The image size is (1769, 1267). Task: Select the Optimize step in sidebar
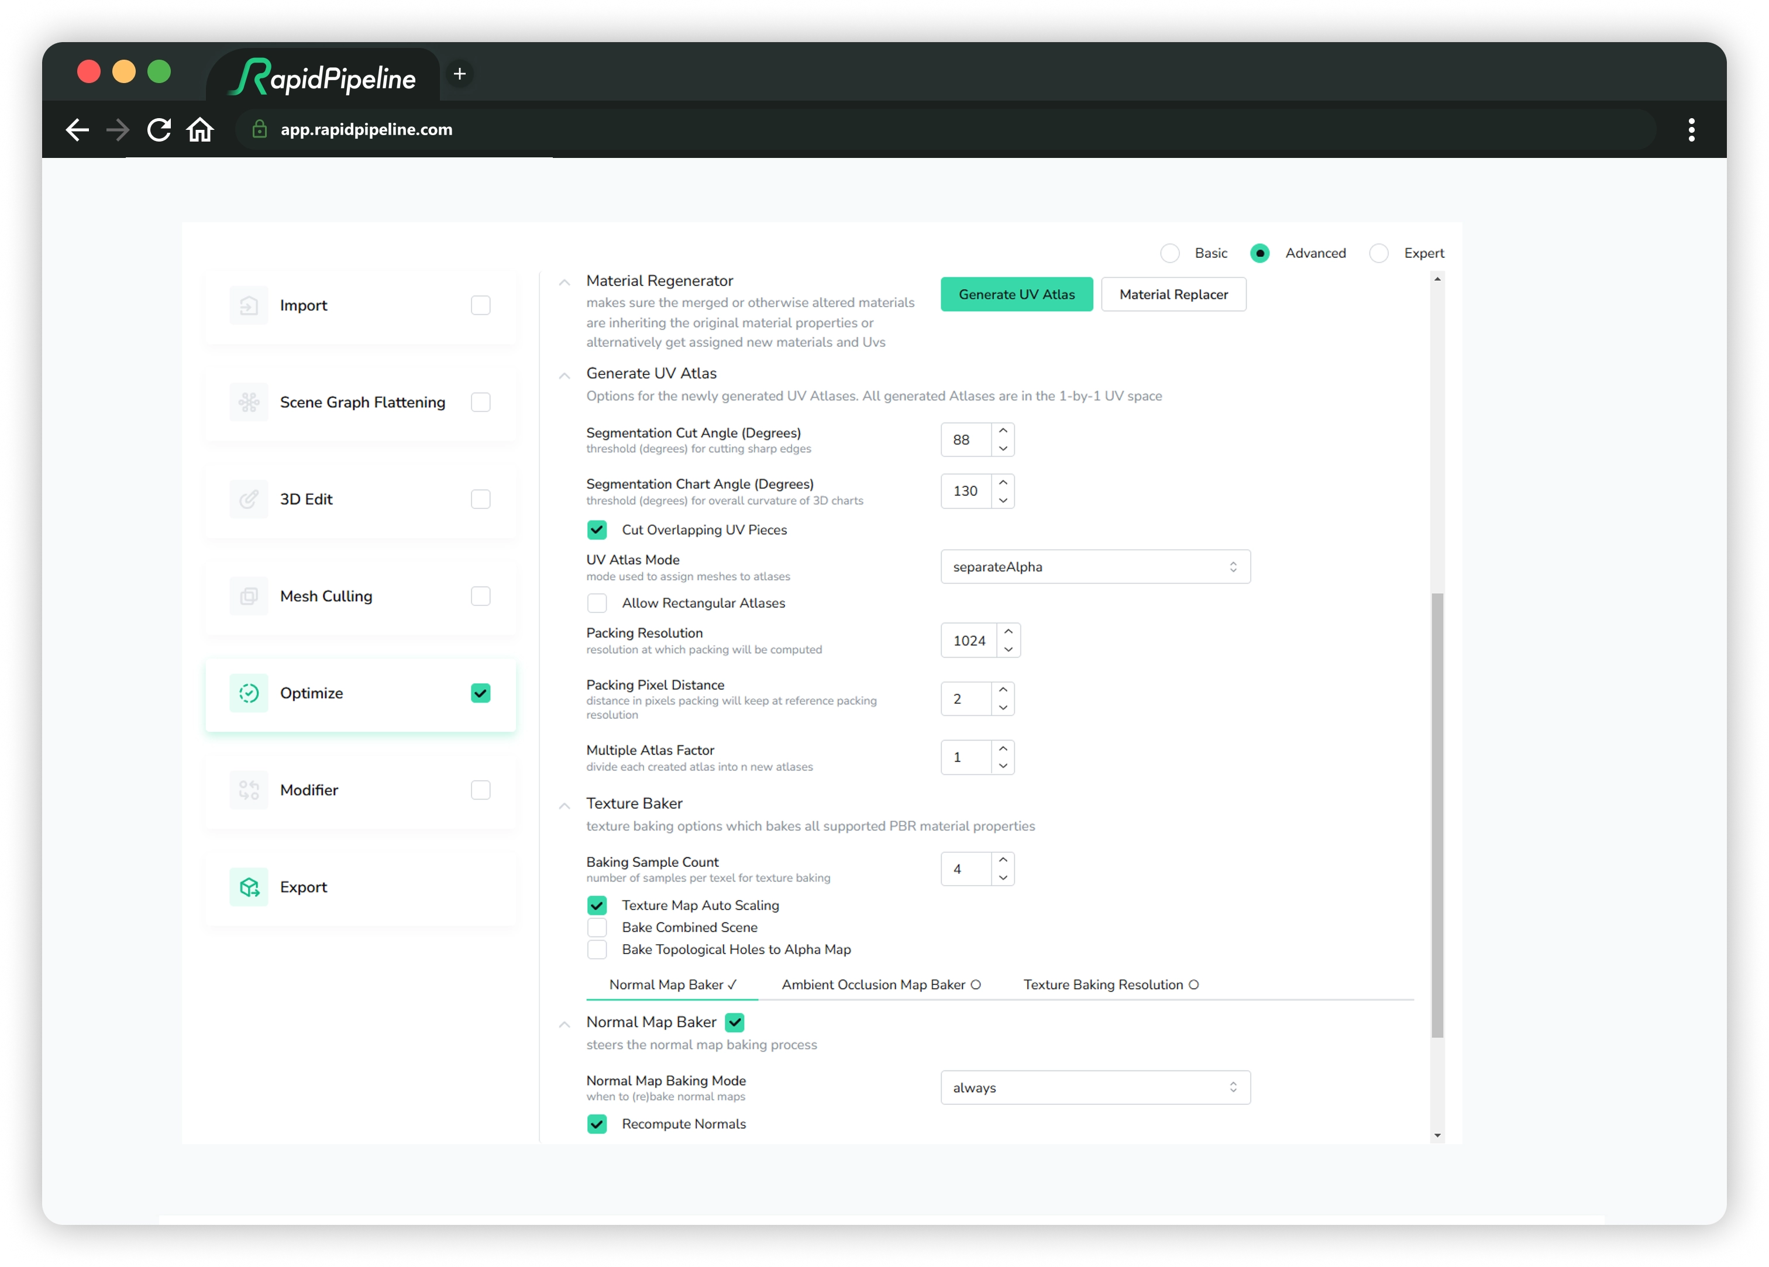(x=360, y=694)
